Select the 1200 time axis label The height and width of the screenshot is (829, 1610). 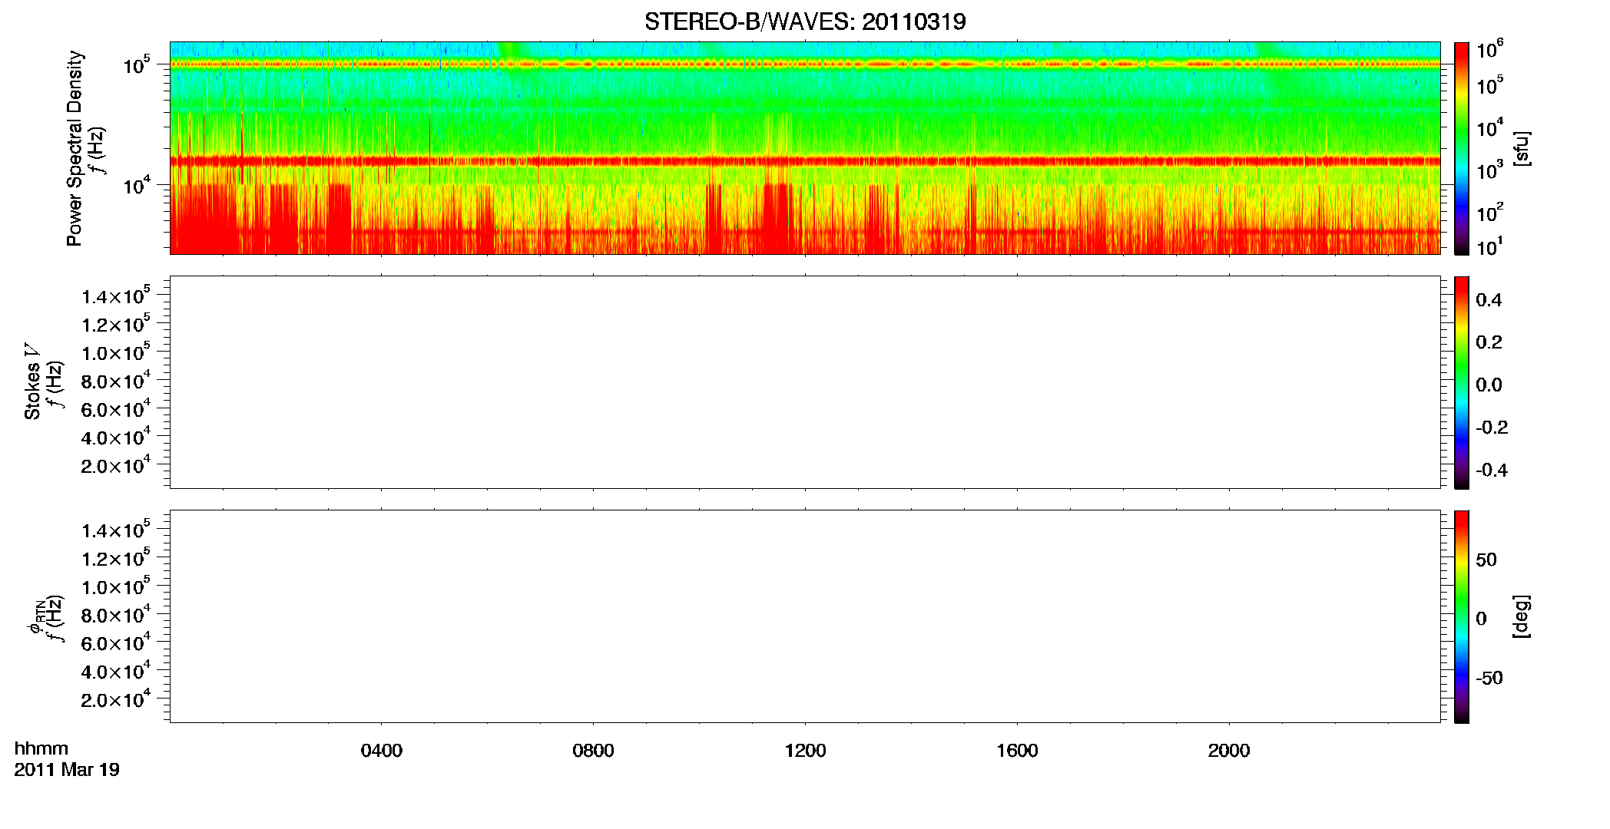pos(805,751)
